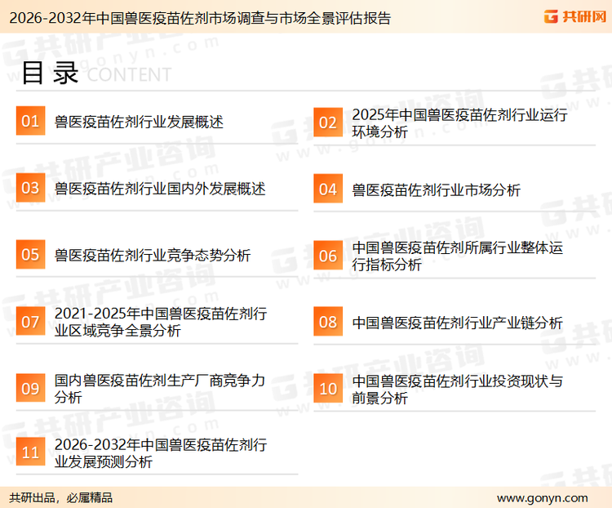The width and height of the screenshot is (612, 508).
Task: Click the orange 08 number badge
Action: point(328,322)
